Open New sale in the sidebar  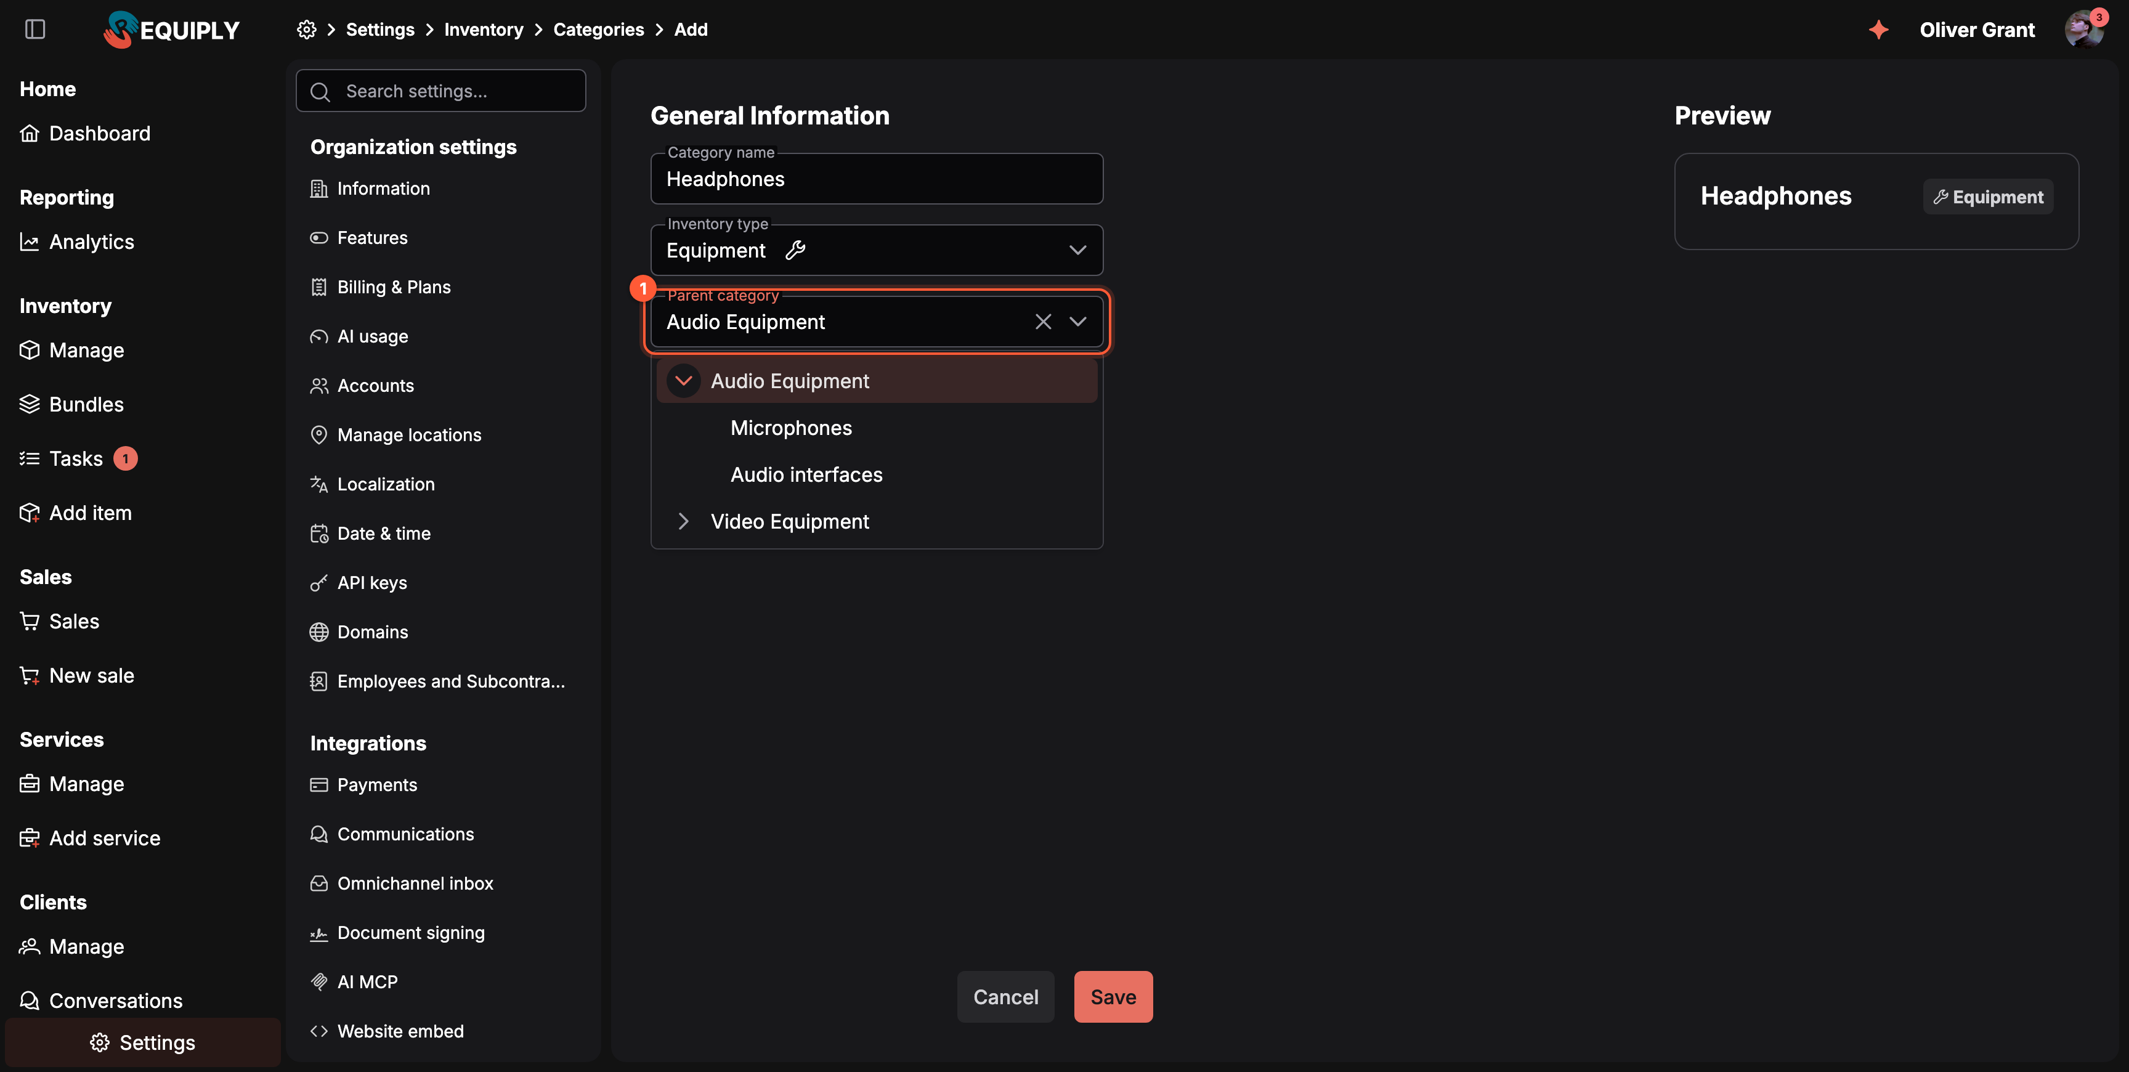[x=77, y=675]
